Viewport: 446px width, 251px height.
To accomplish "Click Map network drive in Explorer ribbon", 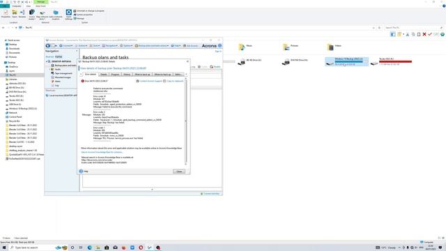I will click(42, 15).
